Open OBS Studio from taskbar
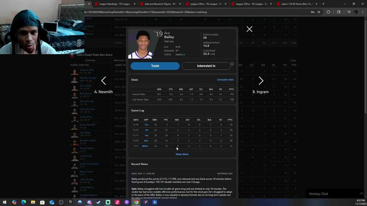 (x=61, y=202)
